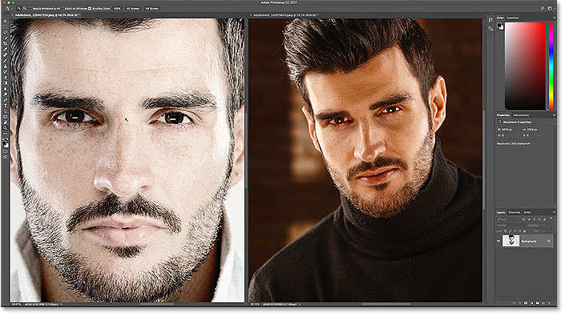The height and width of the screenshot is (316, 565).
Task: Click the lock icon on Background layer
Action: point(548,241)
